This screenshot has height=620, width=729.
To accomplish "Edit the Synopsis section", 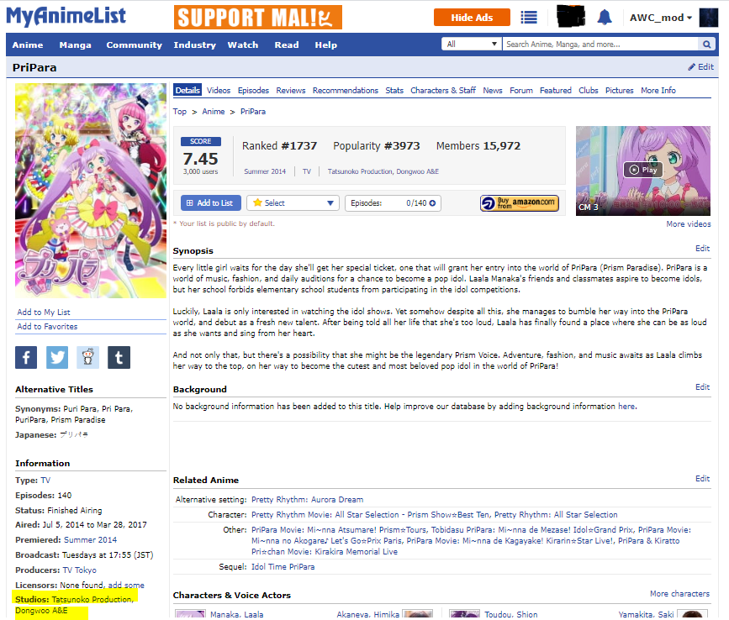I will coord(702,249).
